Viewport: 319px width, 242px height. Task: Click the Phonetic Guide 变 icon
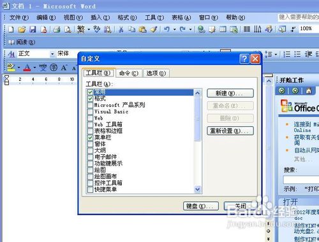(x=43, y=68)
